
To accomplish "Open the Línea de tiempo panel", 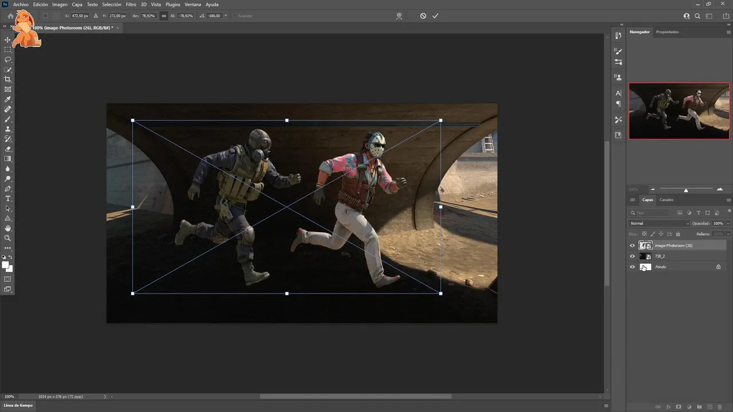I will [x=19, y=405].
